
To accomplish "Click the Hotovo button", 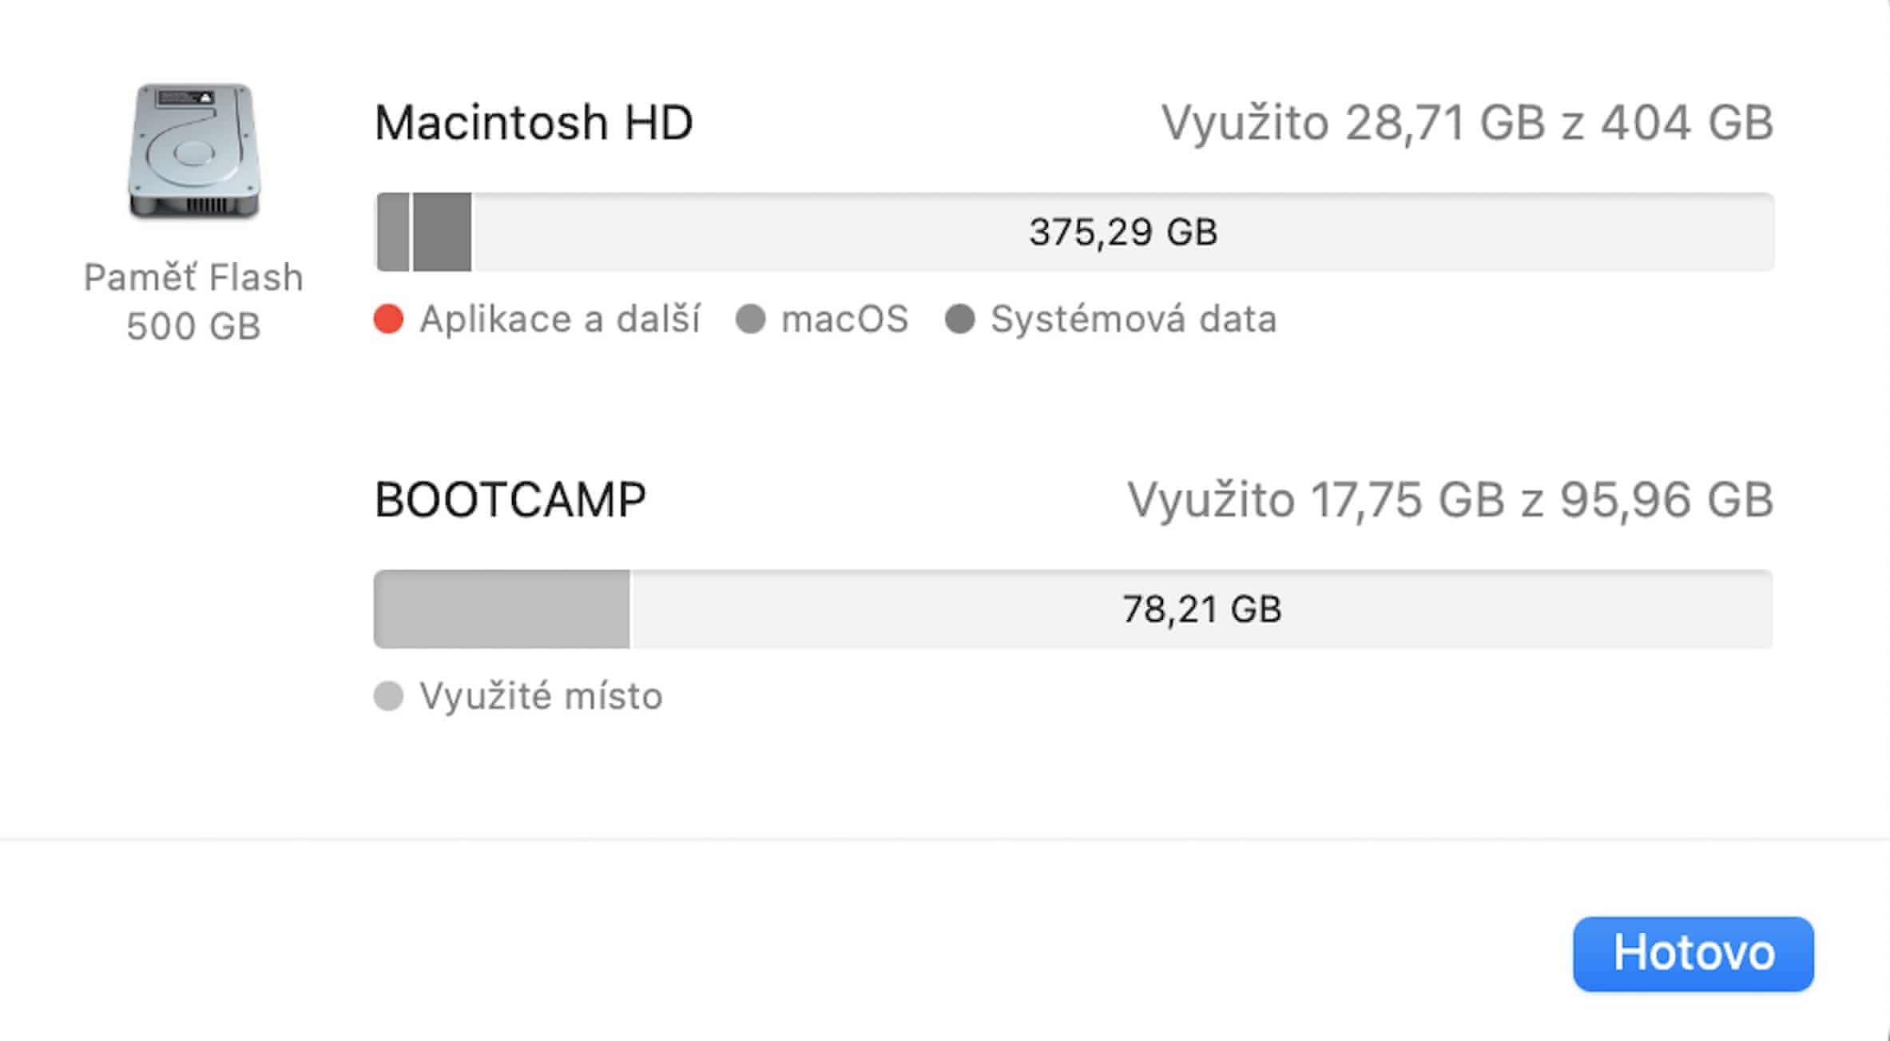I will (1693, 953).
